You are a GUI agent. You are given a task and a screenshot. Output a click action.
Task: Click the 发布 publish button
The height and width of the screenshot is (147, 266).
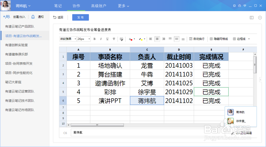[x=80, y=17]
